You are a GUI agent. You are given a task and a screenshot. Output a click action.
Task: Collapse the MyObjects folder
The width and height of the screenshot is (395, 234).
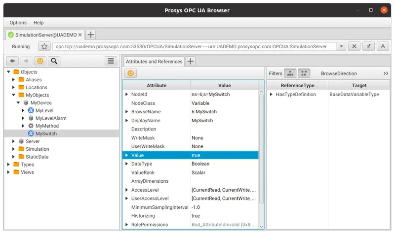[x=13, y=95]
